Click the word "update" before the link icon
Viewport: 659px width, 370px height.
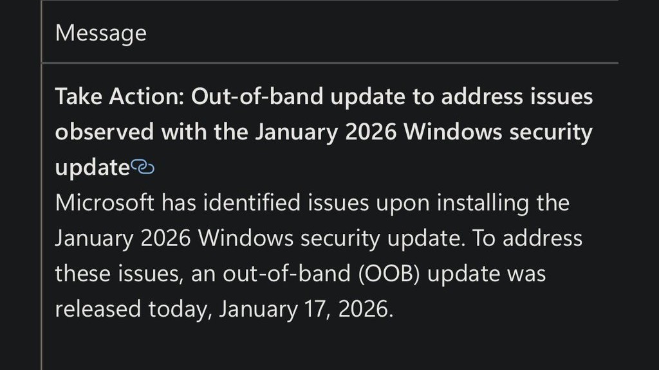[x=92, y=168]
